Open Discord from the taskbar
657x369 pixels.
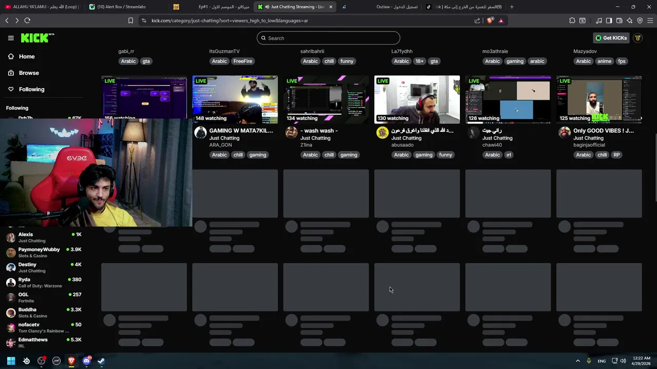(x=86, y=361)
